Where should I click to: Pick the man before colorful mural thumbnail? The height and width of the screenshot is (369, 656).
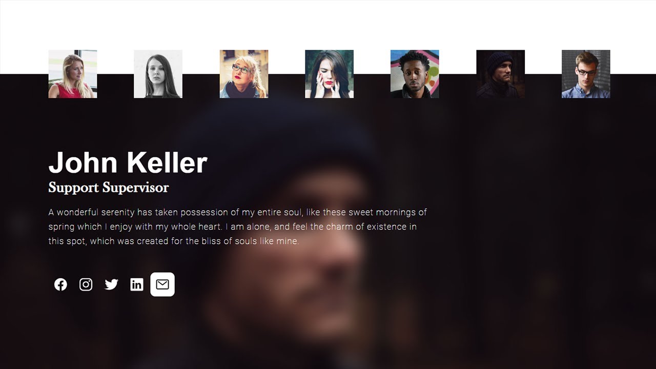[x=415, y=74]
